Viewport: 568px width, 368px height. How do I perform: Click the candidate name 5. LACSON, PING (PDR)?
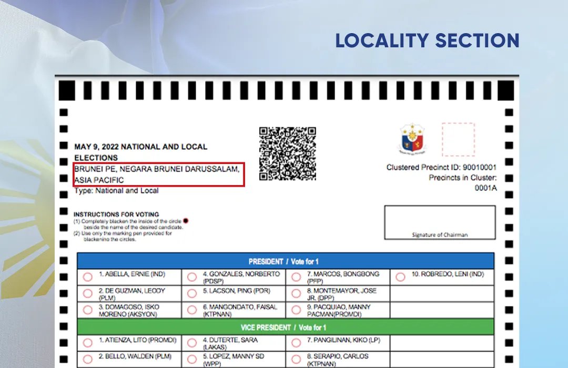(x=237, y=291)
